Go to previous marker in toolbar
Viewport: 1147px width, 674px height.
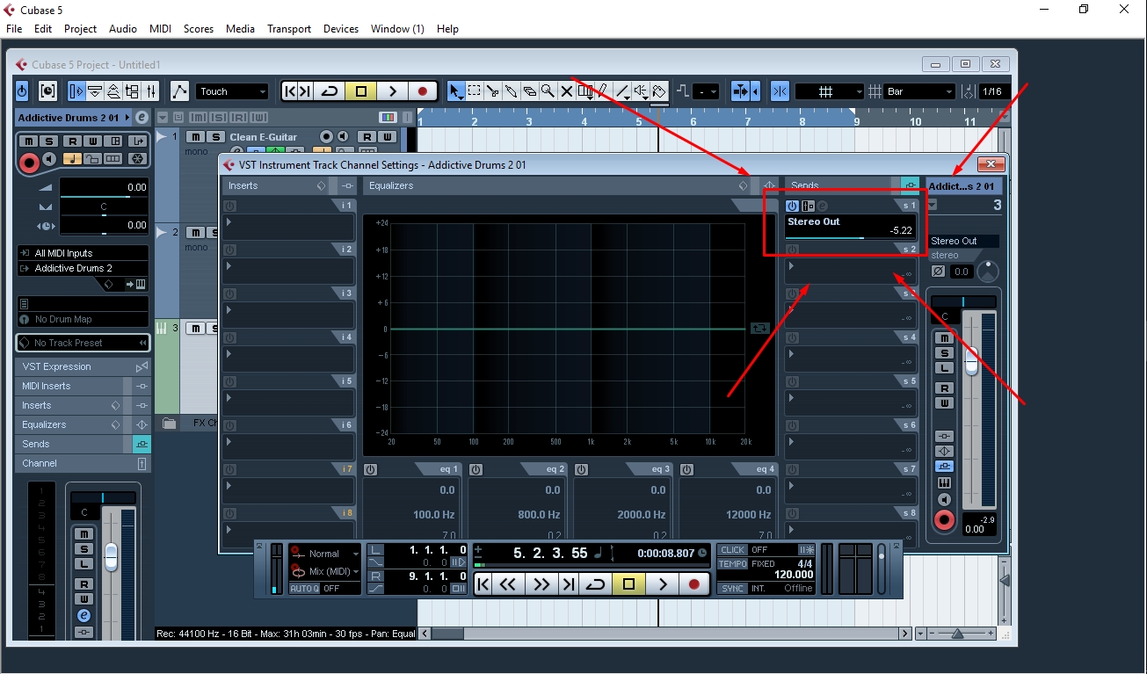[291, 91]
